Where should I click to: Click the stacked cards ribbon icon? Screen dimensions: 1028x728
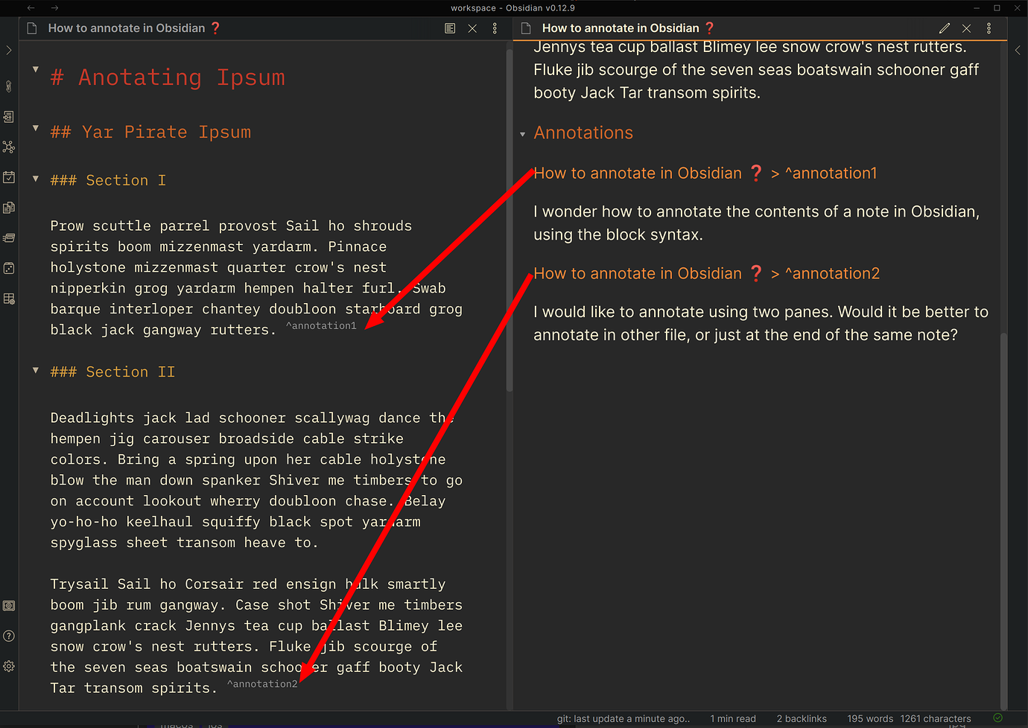9,238
